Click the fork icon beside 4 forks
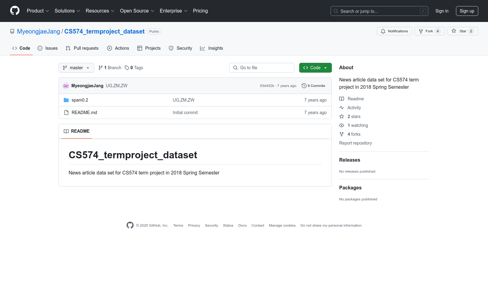 tap(342, 134)
